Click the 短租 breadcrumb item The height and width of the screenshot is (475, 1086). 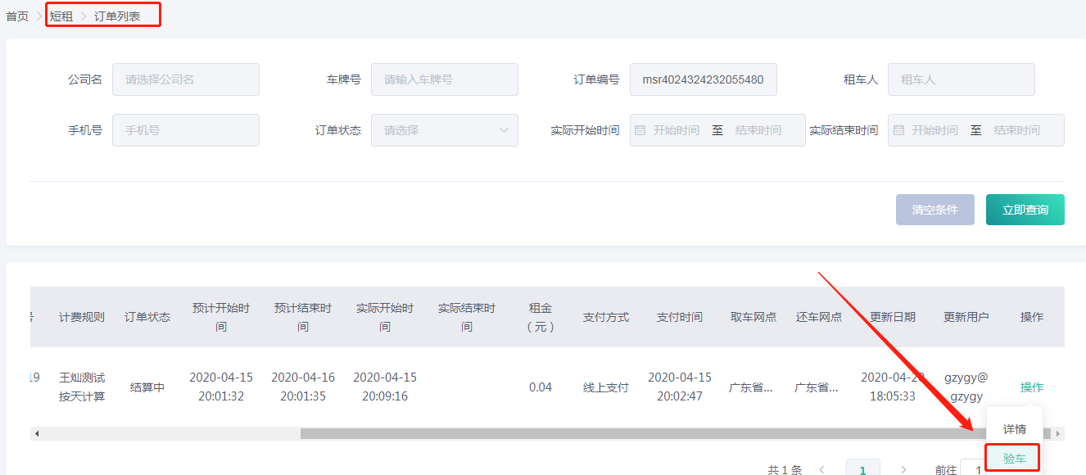61,16
